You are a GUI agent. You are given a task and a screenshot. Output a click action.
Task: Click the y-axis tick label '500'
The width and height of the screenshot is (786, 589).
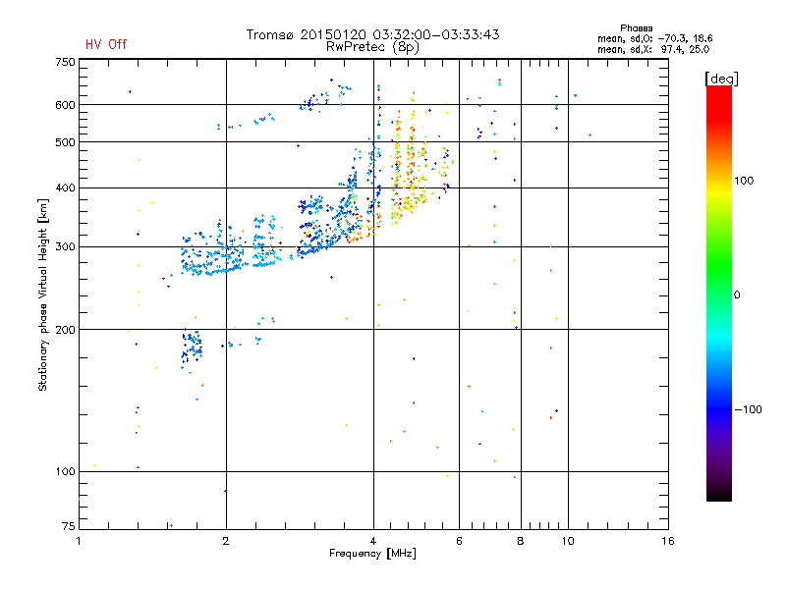65,142
